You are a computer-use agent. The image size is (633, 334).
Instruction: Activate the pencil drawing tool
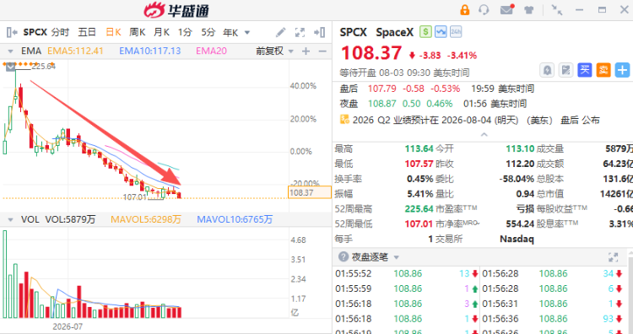click(280, 32)
